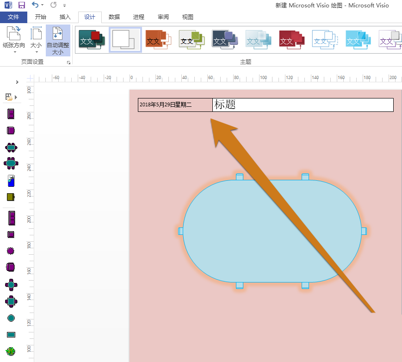Click the Undo icon

point(35,5)
